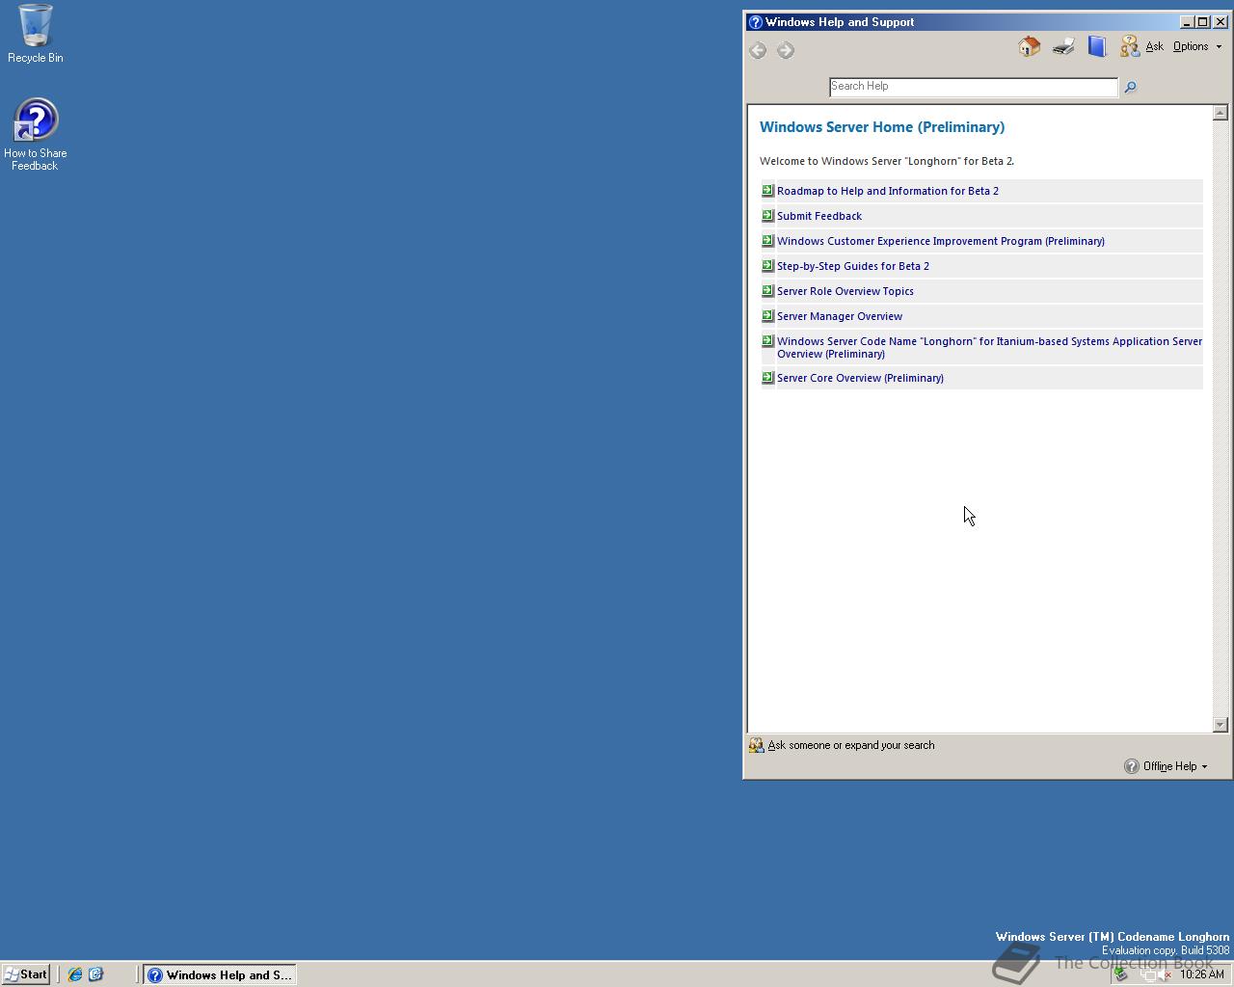Click Ask someone or expand your search
This screenshot has width=1234, height=987.
click(x=842, y=745)
